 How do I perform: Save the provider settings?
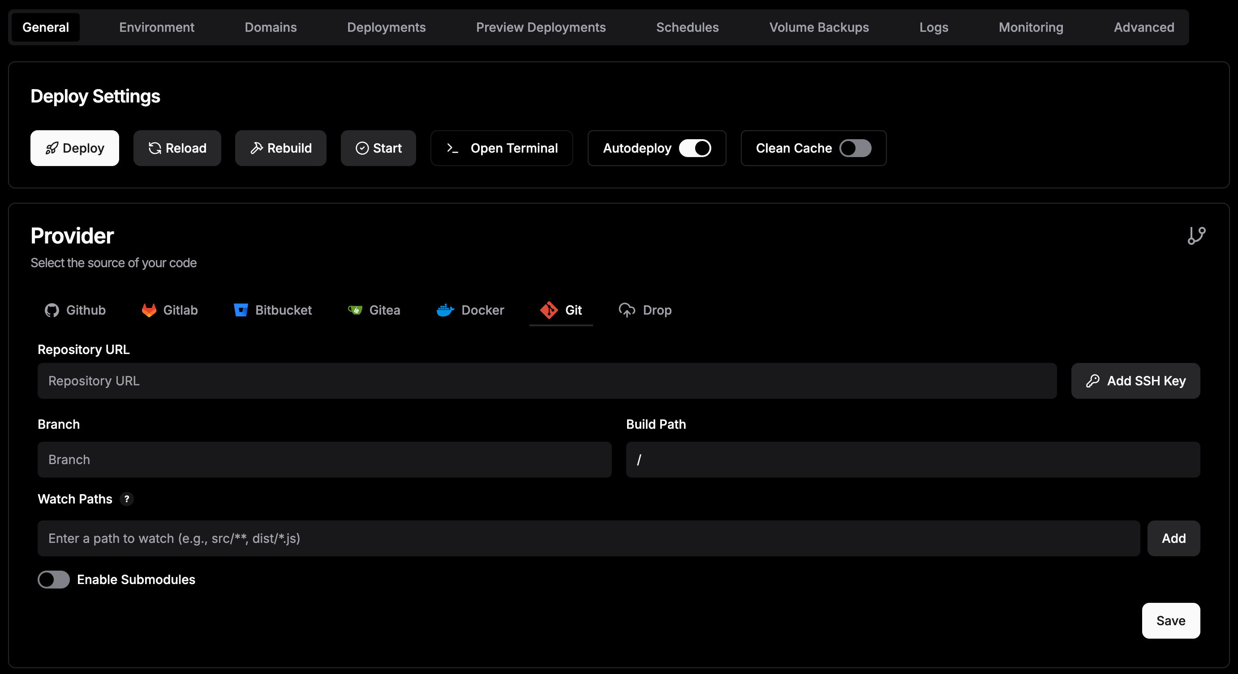1170,621
